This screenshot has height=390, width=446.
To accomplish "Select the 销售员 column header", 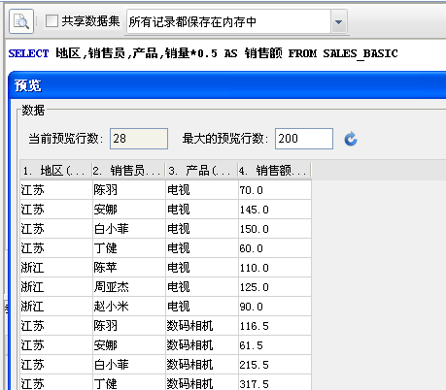I will pos(128,171).
